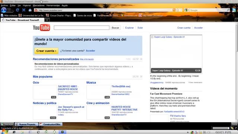Open the Explorar link
The width and height of the screenshot is (238, 134).
click(x=129, y=28)
